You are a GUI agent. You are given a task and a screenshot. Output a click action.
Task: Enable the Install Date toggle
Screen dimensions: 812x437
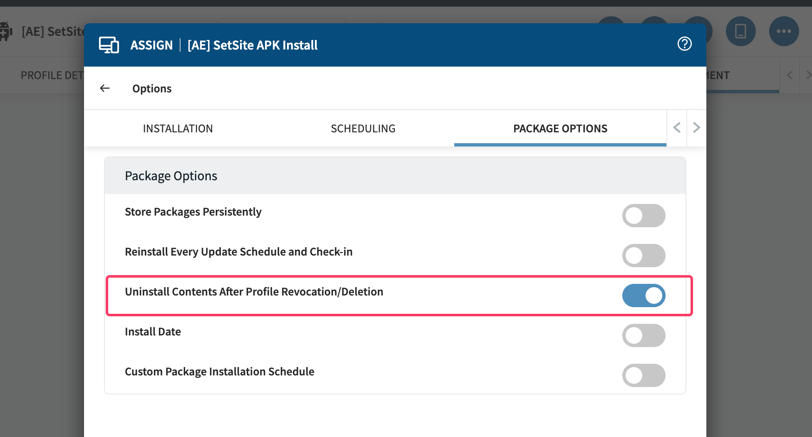(x=644, y=335)
